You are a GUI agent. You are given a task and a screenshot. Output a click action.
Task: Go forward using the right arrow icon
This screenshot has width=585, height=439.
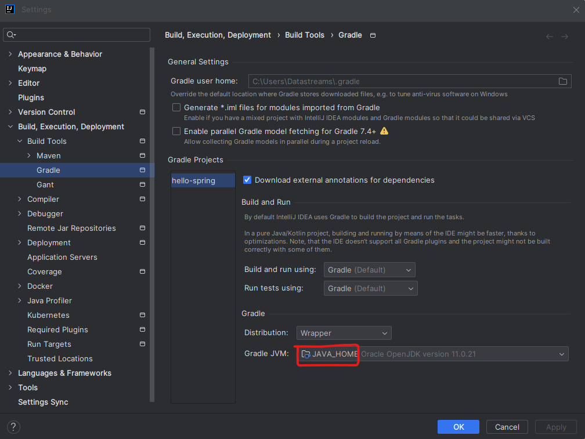coord(565,37)
